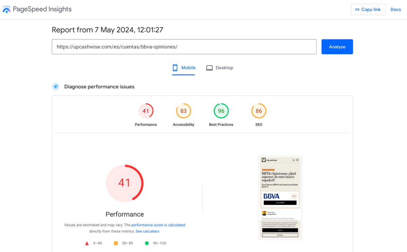This screenshot has height=252, width=407.
Task: Click the PageSpeed Insights title text
Action: tap(42, 9)
